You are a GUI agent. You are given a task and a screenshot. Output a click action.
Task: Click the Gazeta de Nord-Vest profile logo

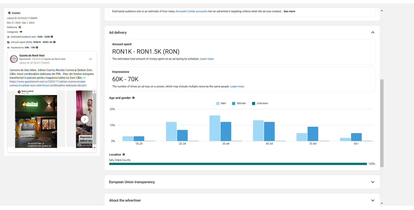pos(14,59)
